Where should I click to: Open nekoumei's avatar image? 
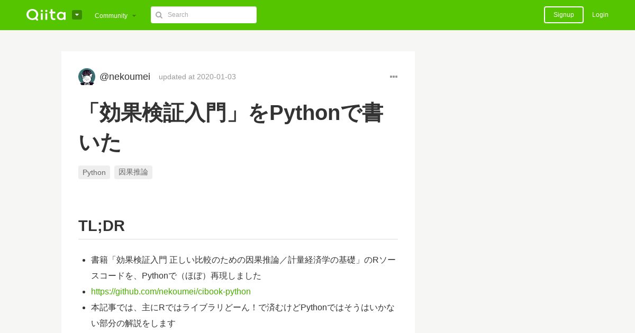pos(87,77)
